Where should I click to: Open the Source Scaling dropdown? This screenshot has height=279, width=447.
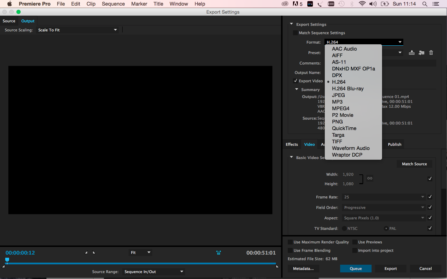pos(77,30)
